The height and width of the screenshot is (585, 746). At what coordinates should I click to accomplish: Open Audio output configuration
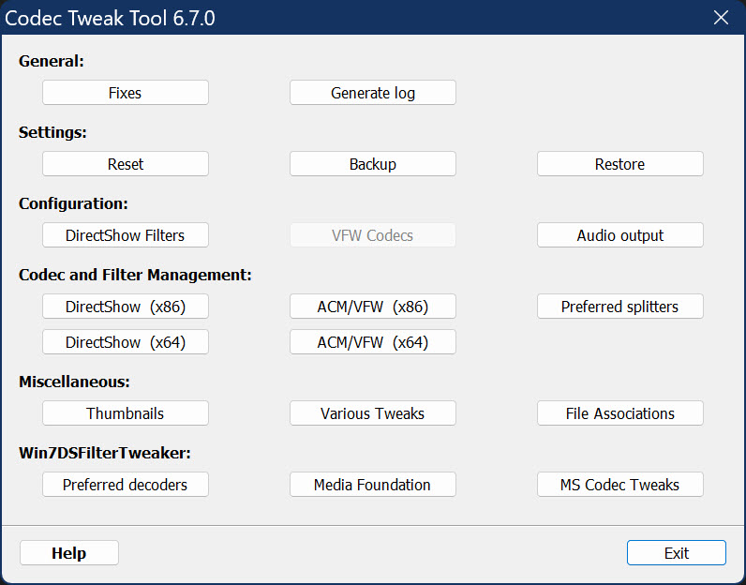[x=619, y=235]
